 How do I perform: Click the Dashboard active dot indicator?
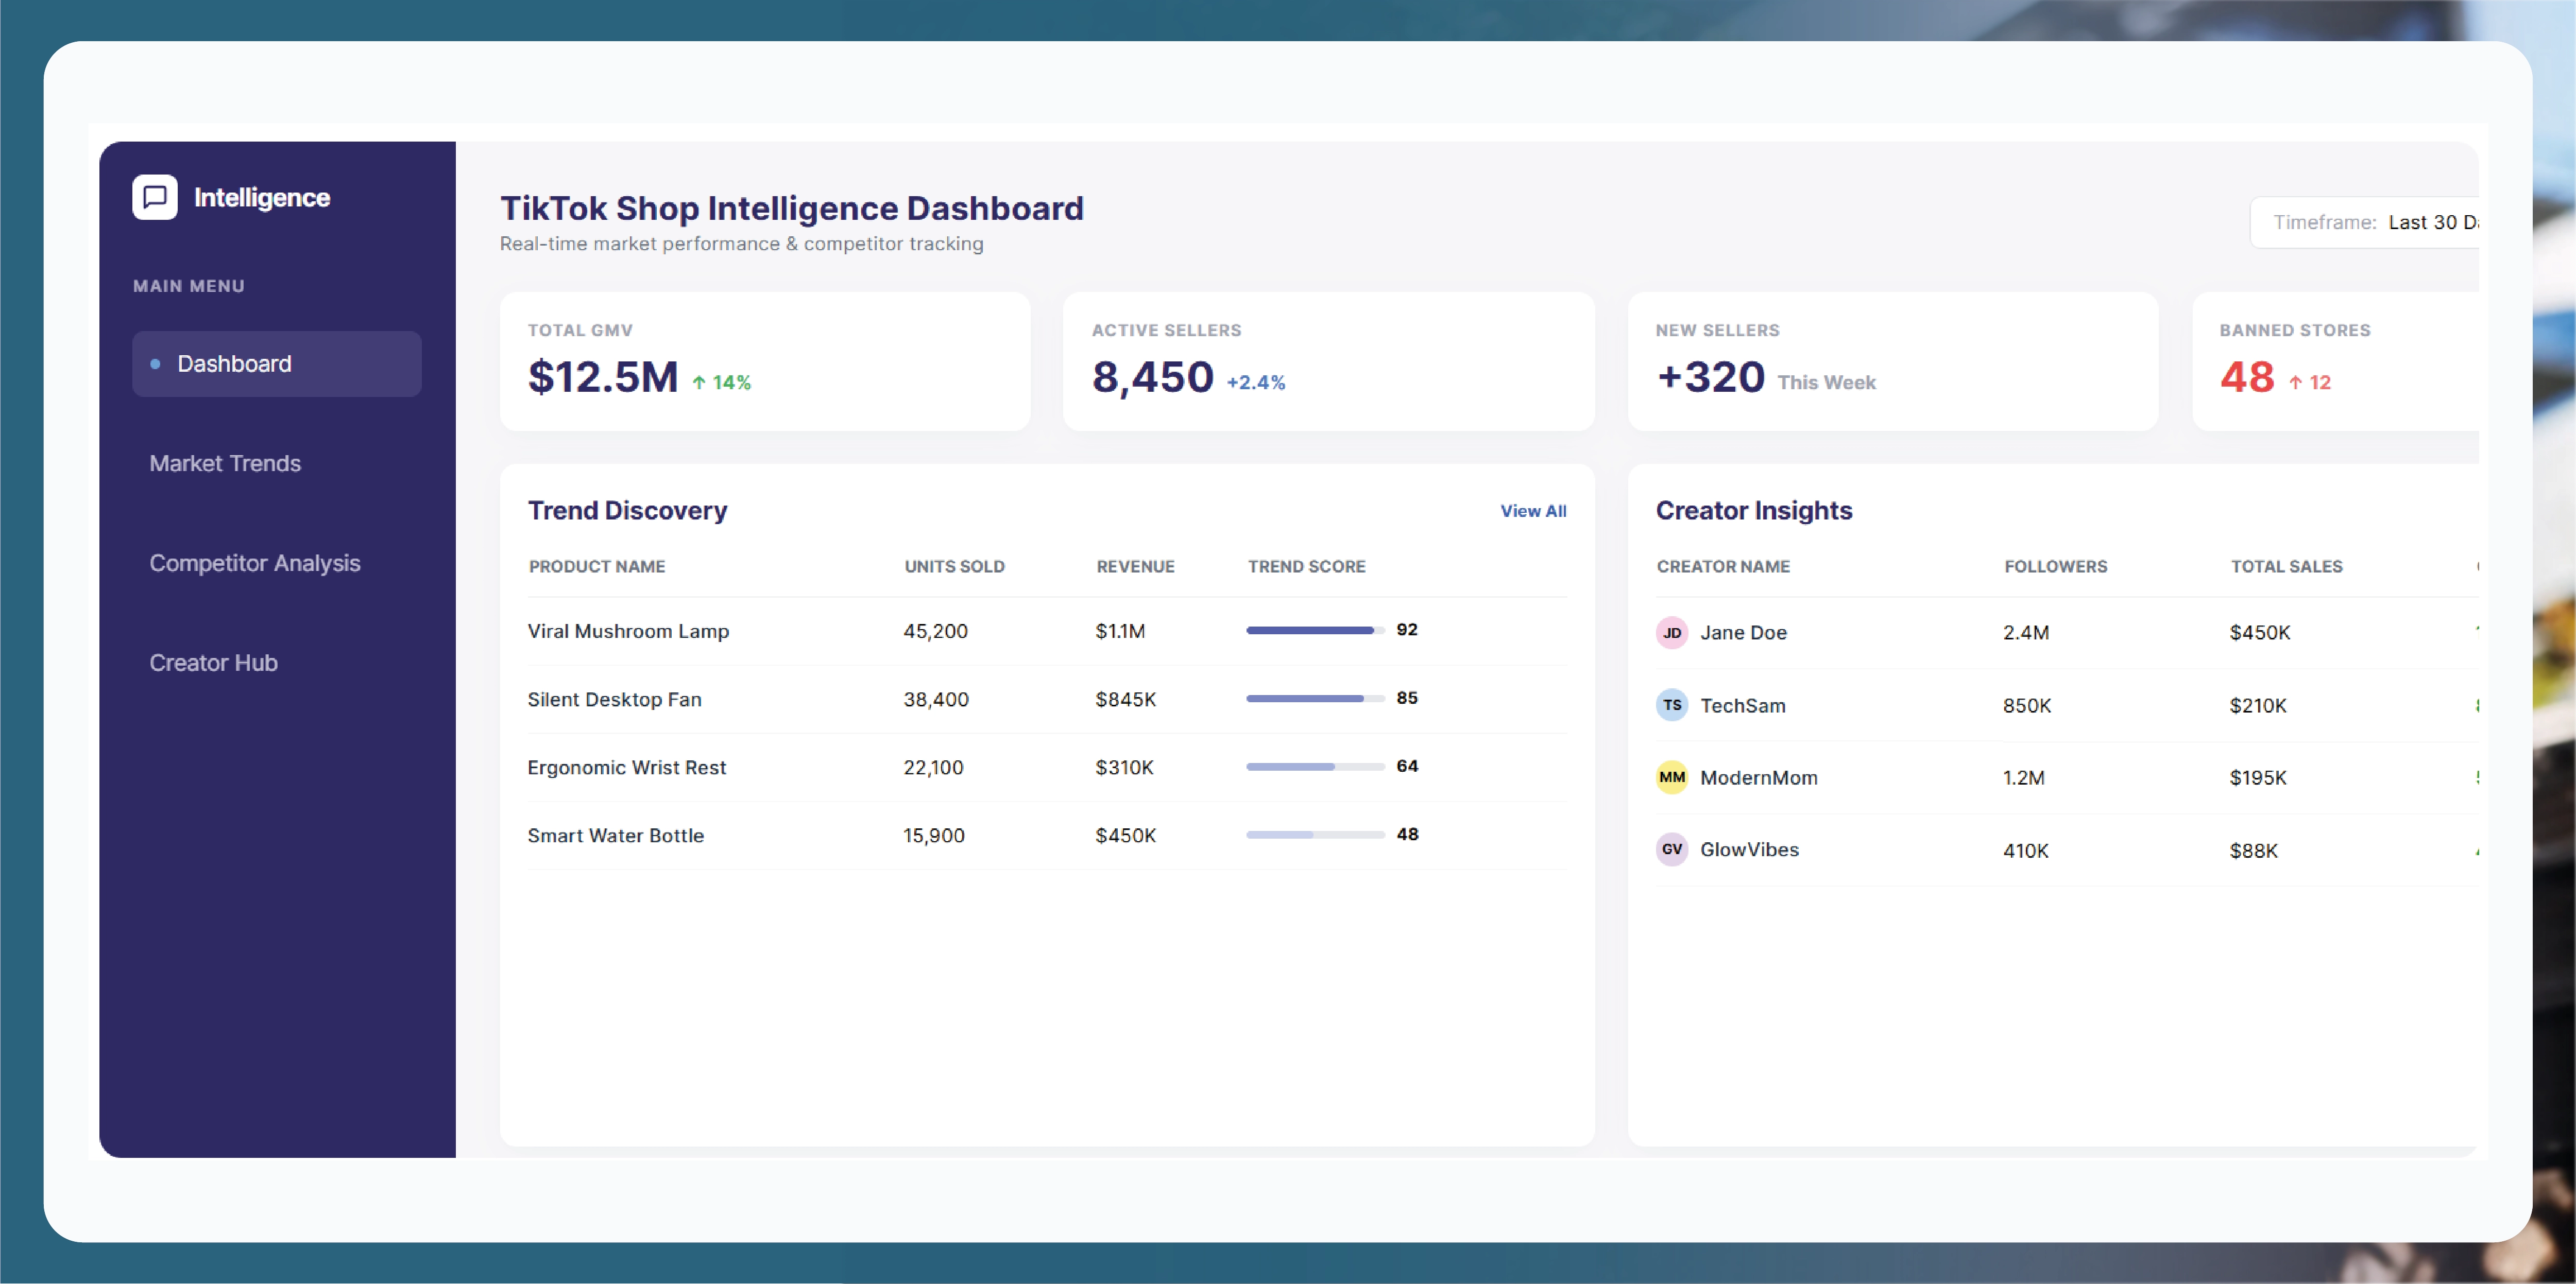[x=155, y=363]
